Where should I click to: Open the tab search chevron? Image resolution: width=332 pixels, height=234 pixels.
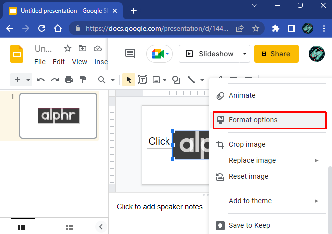click(254, 5)
